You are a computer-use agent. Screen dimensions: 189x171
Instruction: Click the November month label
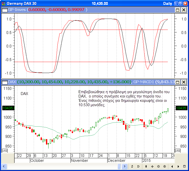coord(79,161)
